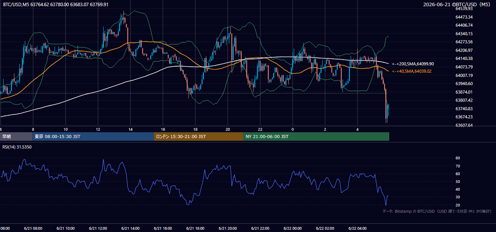Click price axis value 63874.01
The height and width of the screenshot is (232, 496).
point(464,92)
